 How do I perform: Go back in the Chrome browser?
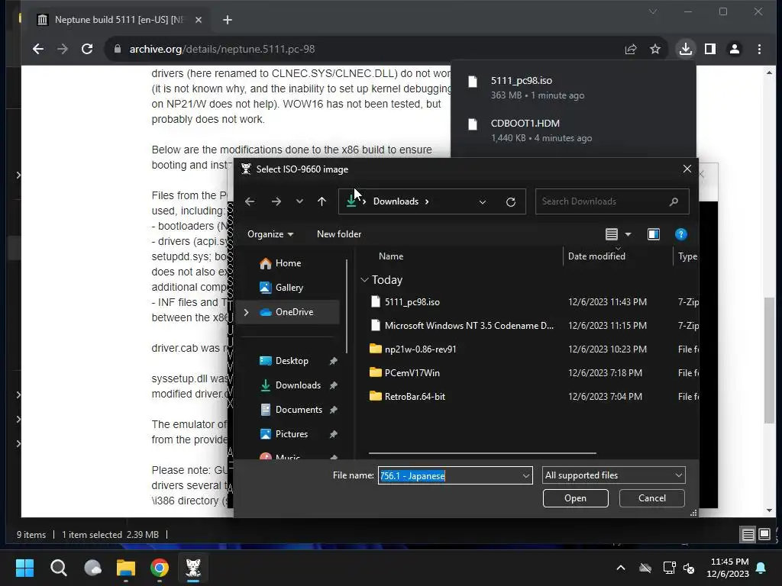tap(38, 49)
